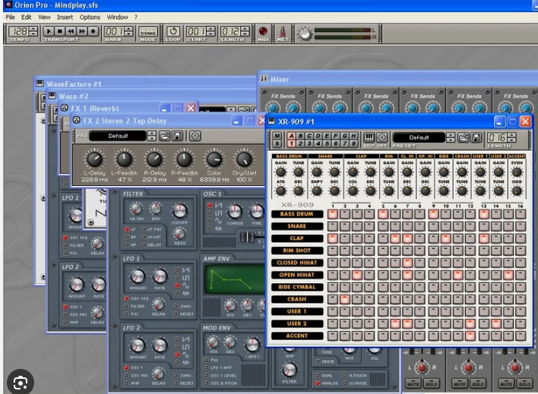Click FX 2 delay settings icon
Viewport: 538px width, 394px height.
pos(195,136)
